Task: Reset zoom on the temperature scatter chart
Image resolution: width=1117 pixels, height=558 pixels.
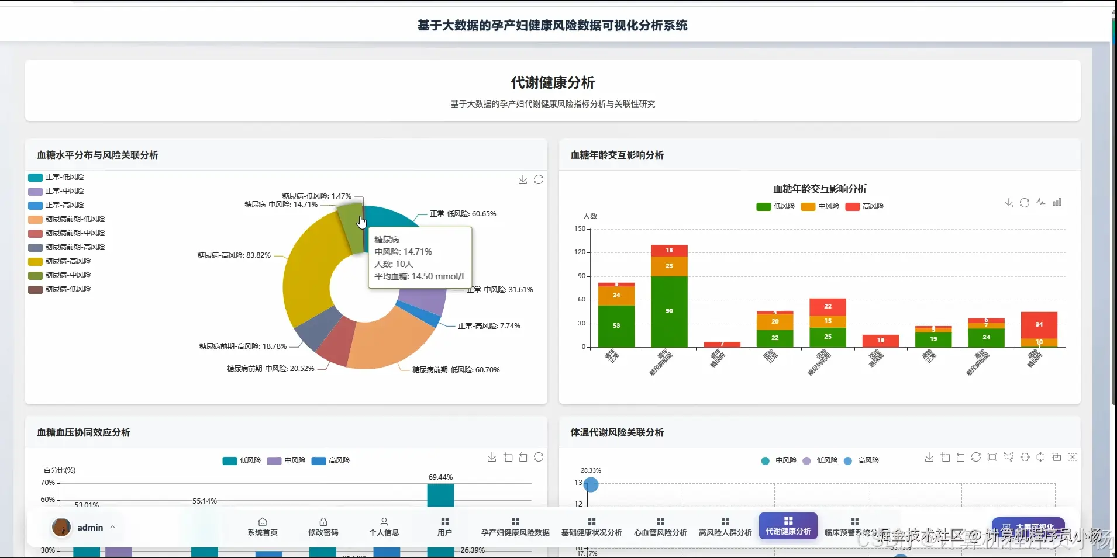Action: (960, 457)
